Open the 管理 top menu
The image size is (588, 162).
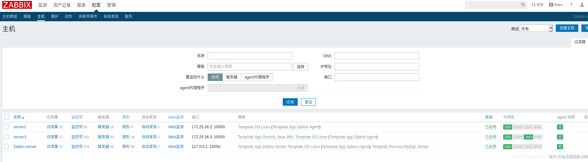[111, 5]
